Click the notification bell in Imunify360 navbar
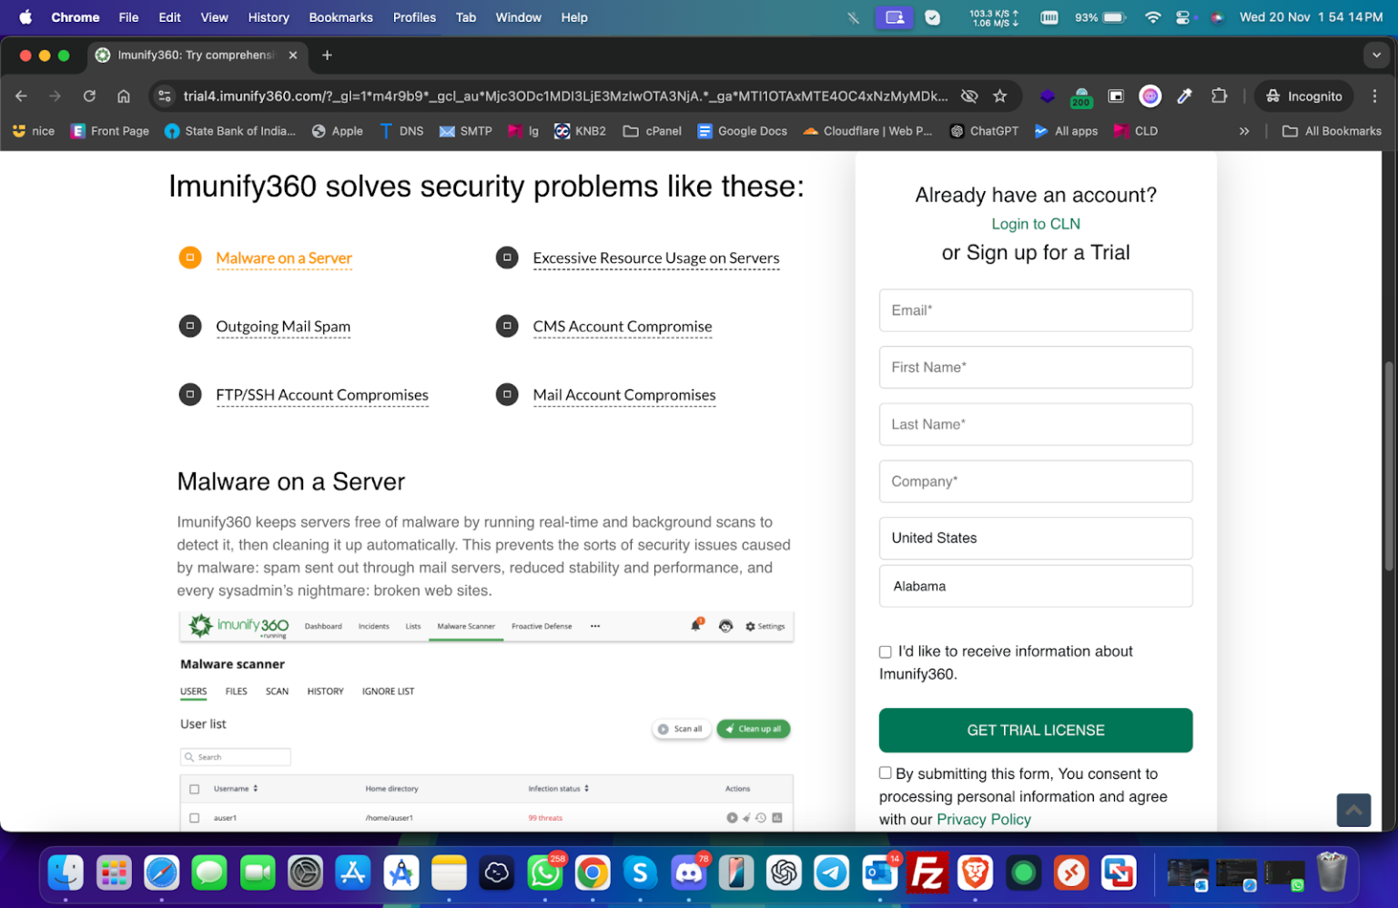1398x908 pixels. [696, 626]
